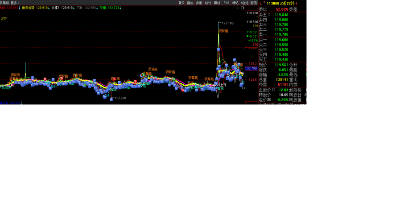The width and height of the screenshot is (396, 223).
Task: Open the 画线 drawing tools
Action: [x=217, y=3]
